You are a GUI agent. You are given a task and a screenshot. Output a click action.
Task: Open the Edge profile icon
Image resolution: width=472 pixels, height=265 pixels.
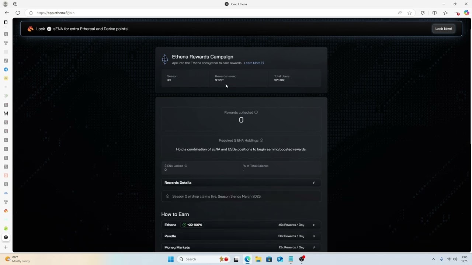(5, 4)
